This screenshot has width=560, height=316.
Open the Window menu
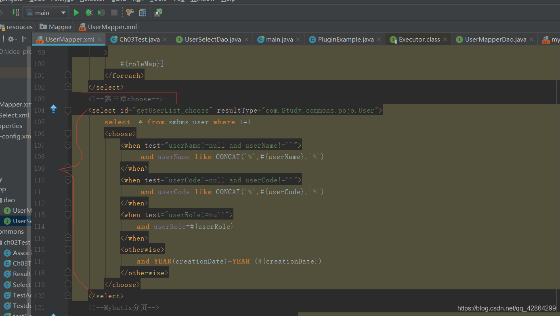tap(202, 1)
